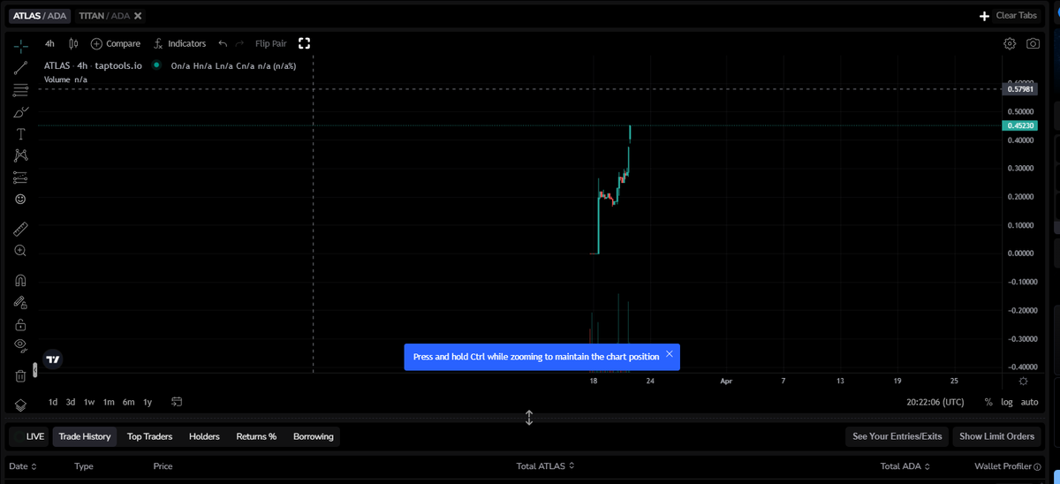The width and height of the screenshot is (1060, 484).
Task: Open the Trade History tab
Action: [85, 436]
